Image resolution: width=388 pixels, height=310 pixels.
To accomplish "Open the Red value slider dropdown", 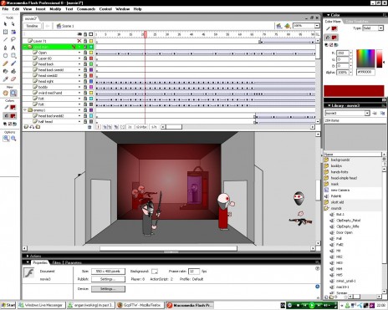I will [350, 53].
